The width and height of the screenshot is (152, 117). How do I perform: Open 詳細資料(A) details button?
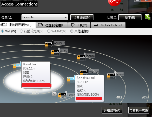[x=112, y=110]
